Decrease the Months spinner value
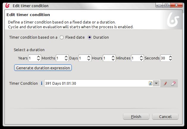 click(66, 59)
